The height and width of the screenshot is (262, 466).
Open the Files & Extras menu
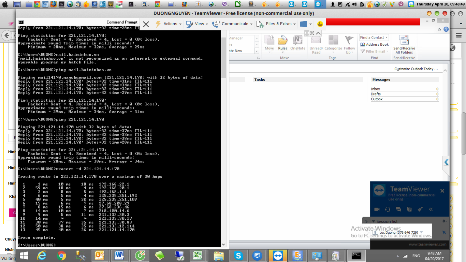276,24
